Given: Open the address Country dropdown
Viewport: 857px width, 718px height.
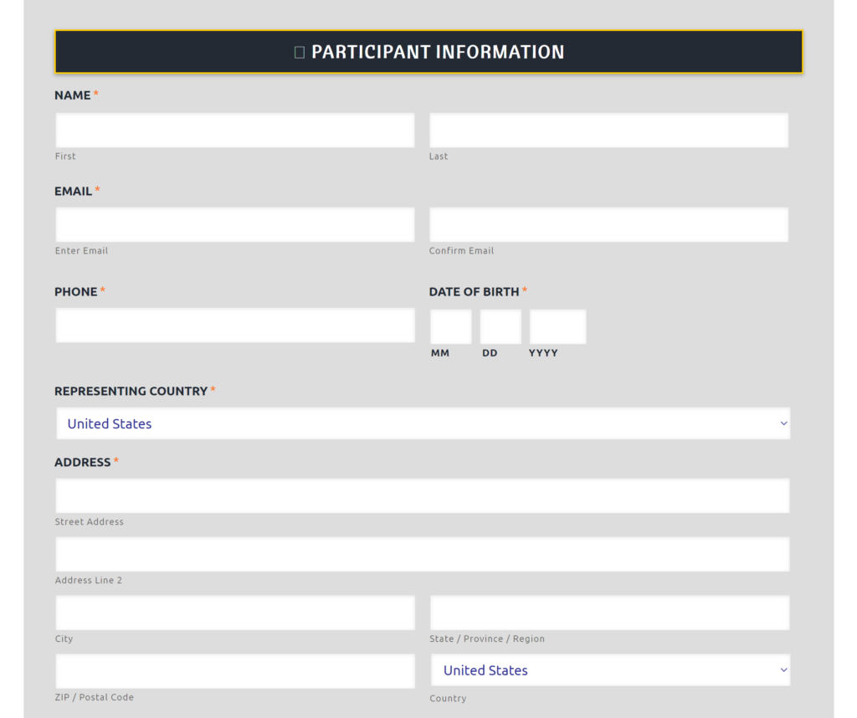Looking at the screenshot, I should point(609,670).
